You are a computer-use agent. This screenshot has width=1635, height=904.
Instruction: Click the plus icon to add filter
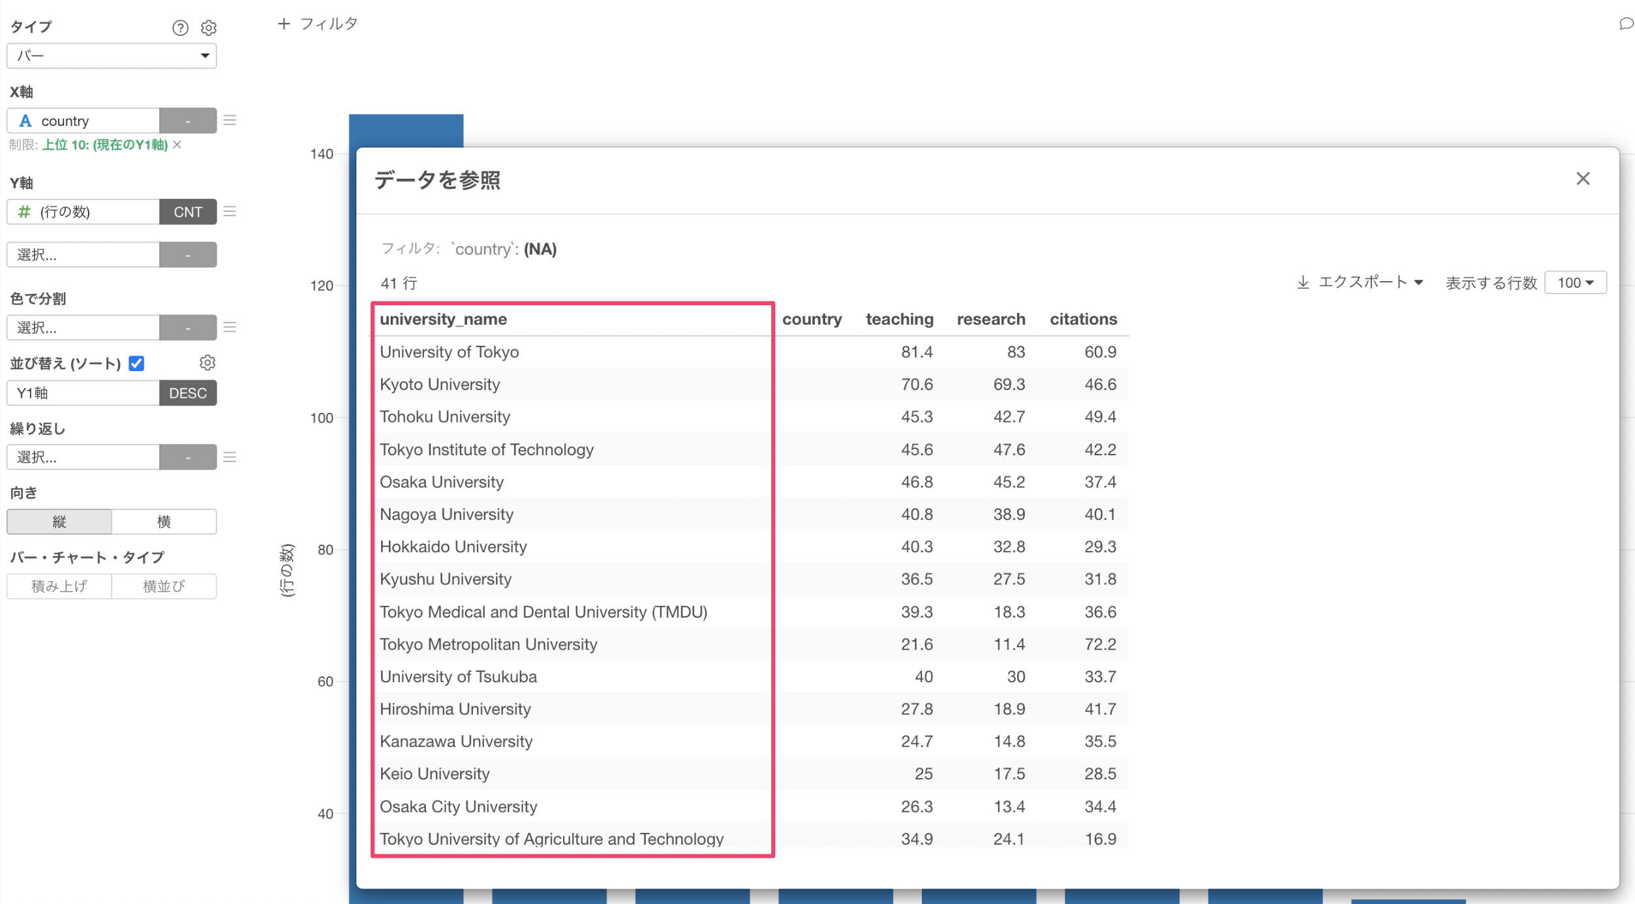click(284, 23)
